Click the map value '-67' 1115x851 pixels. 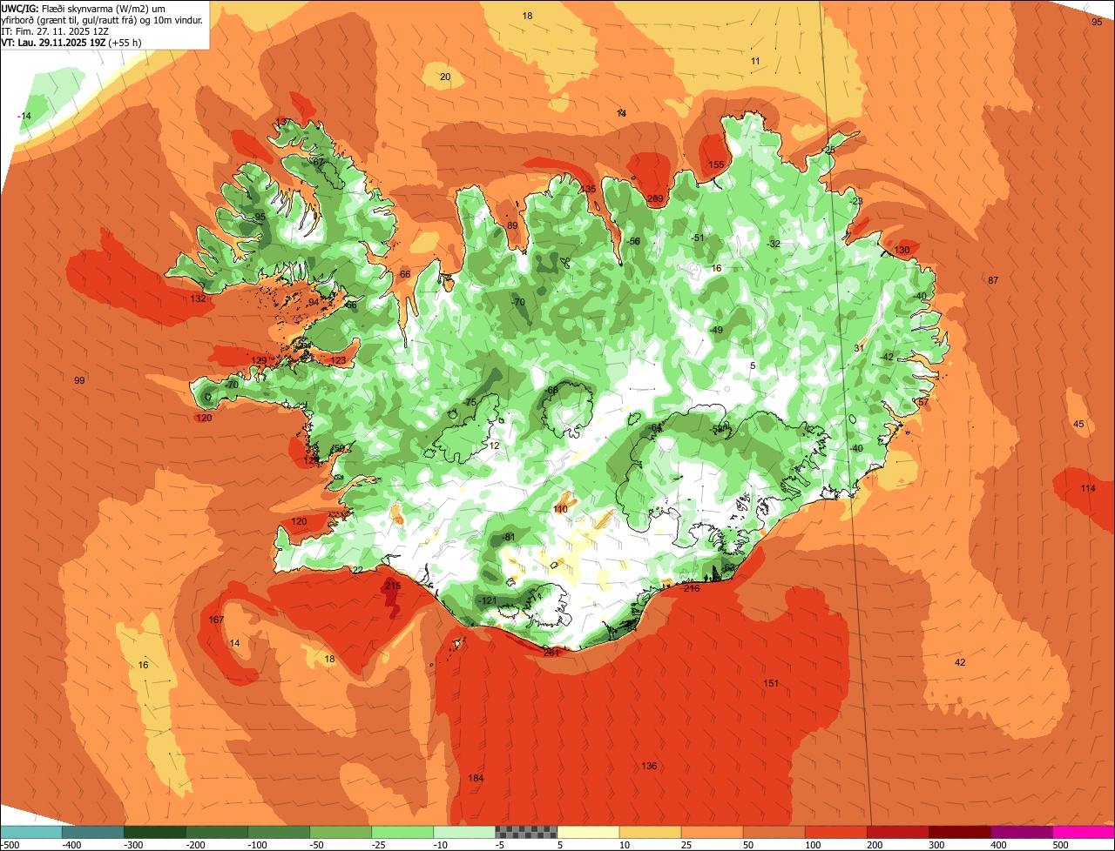pyautogui.click(x=317, y=162)
